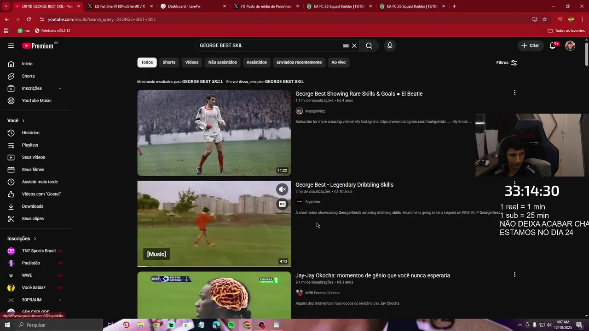Screen dimensions: 589x331
Task: Select the Não assistidos filter chip
Action: [x=222, y=63]
